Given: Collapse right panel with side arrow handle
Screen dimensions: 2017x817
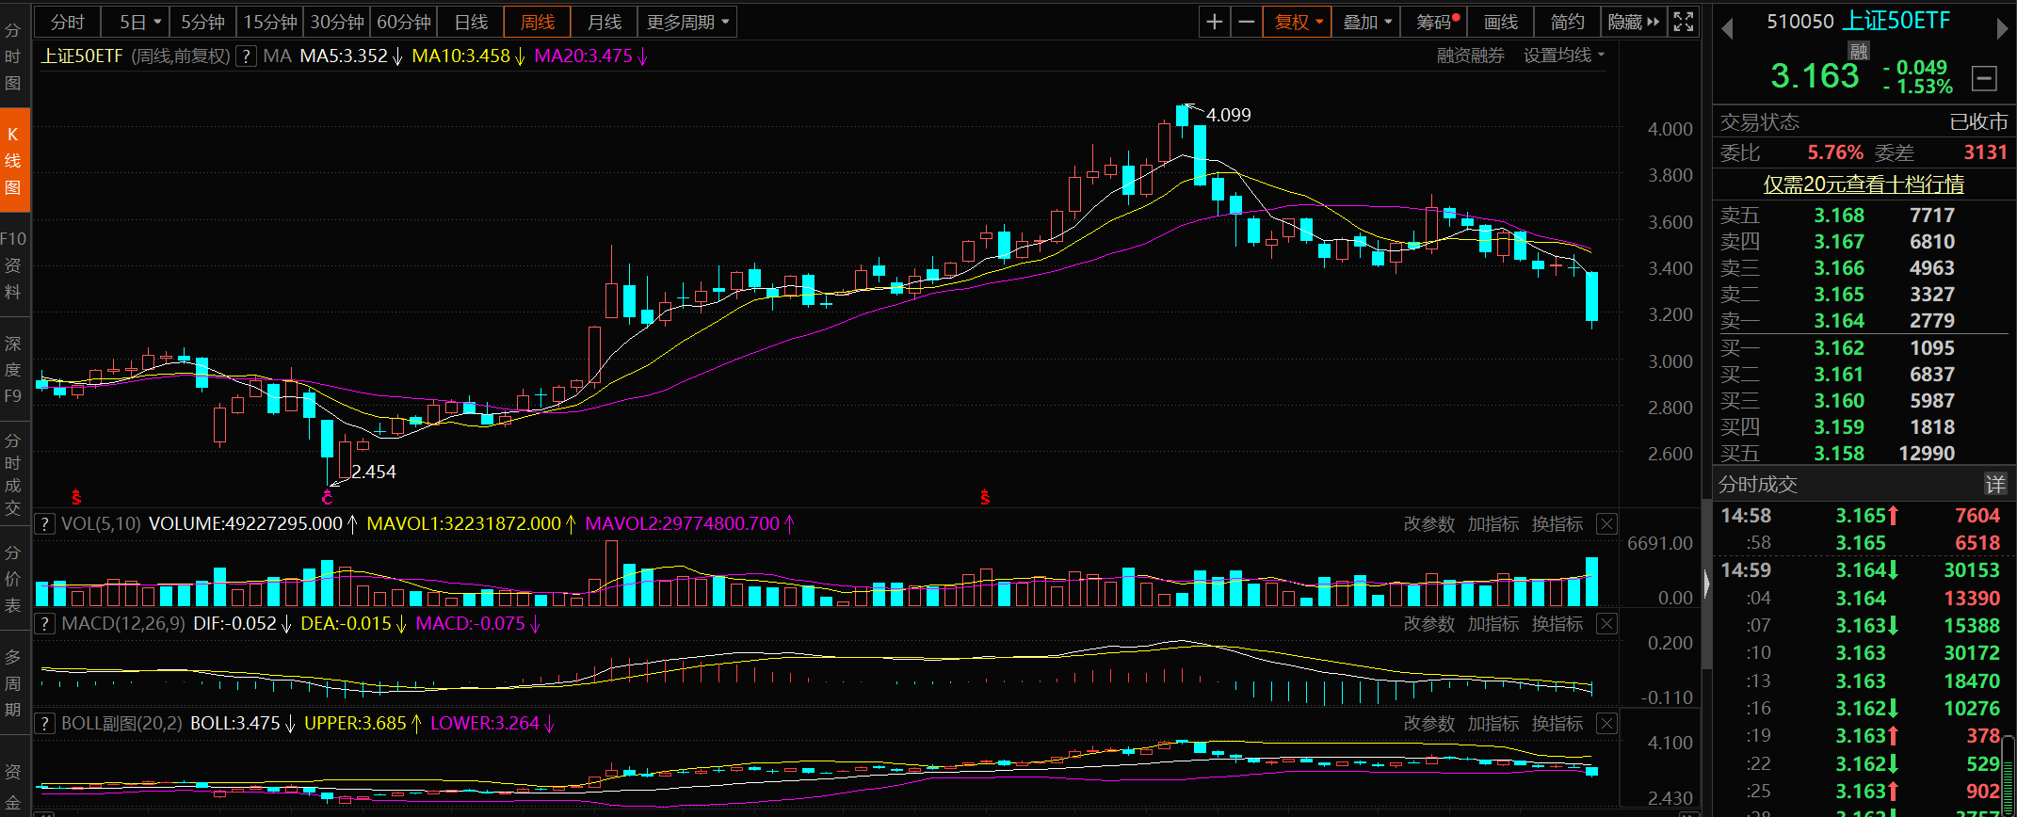Looking at the screenshot, I should [x=1706, y=584].
